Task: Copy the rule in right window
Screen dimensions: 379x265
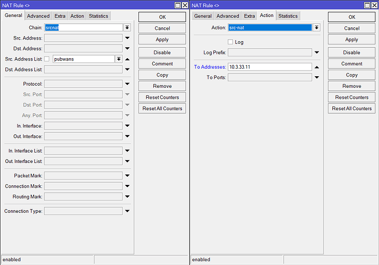Action: 352,75
